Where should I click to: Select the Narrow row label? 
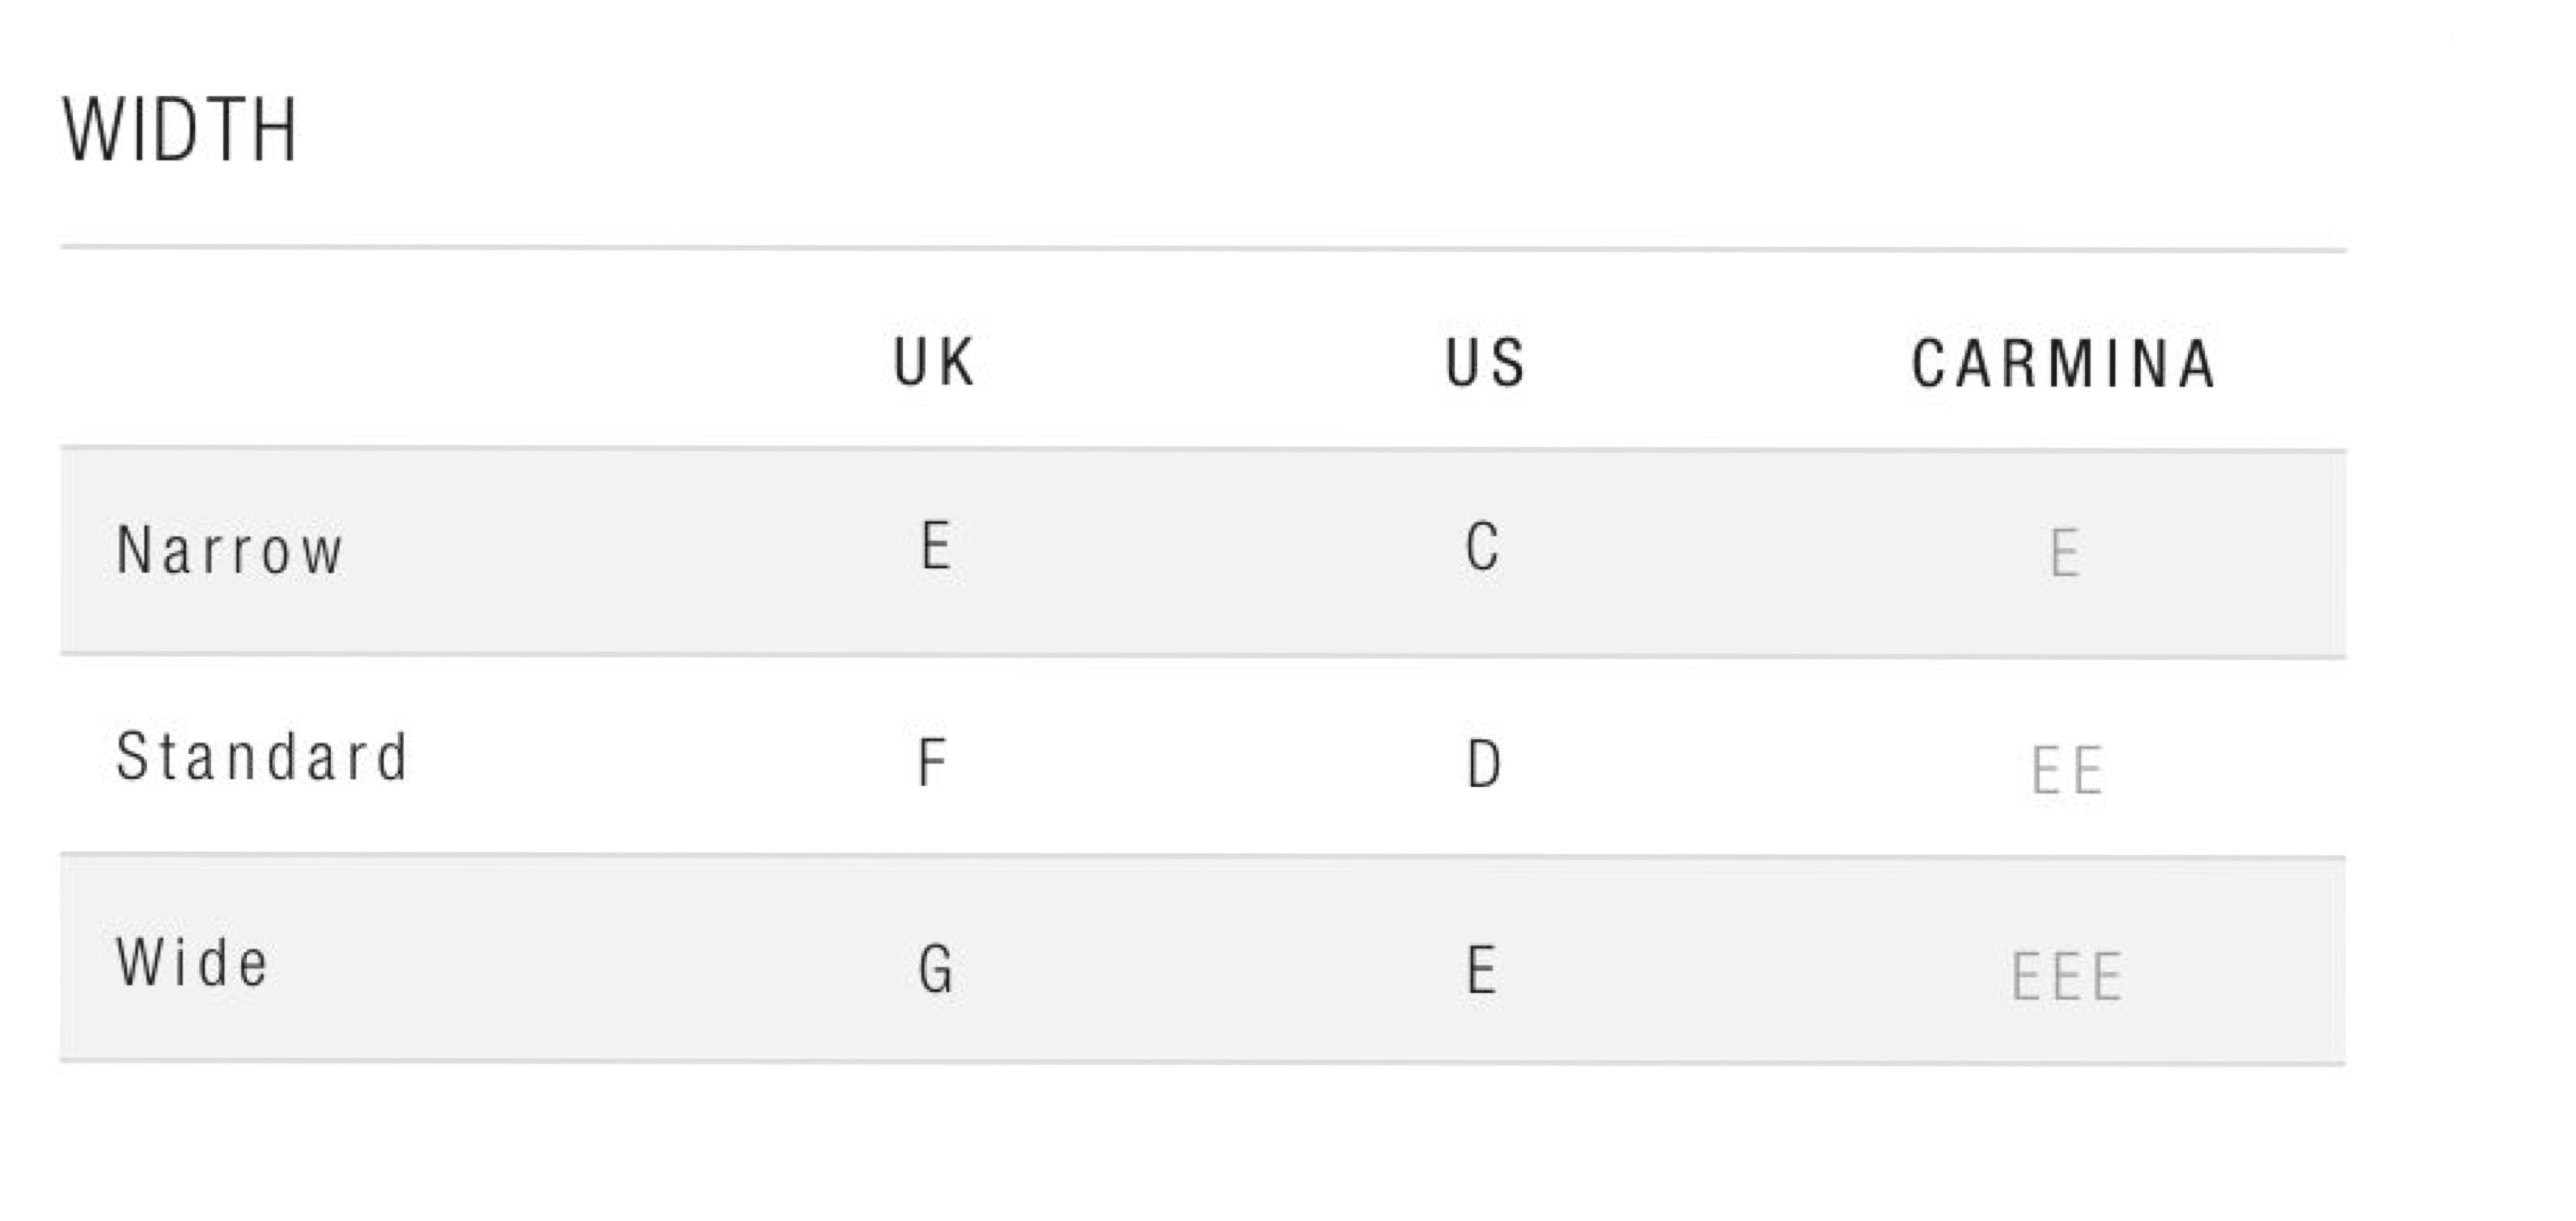click(x=230, y=550)
